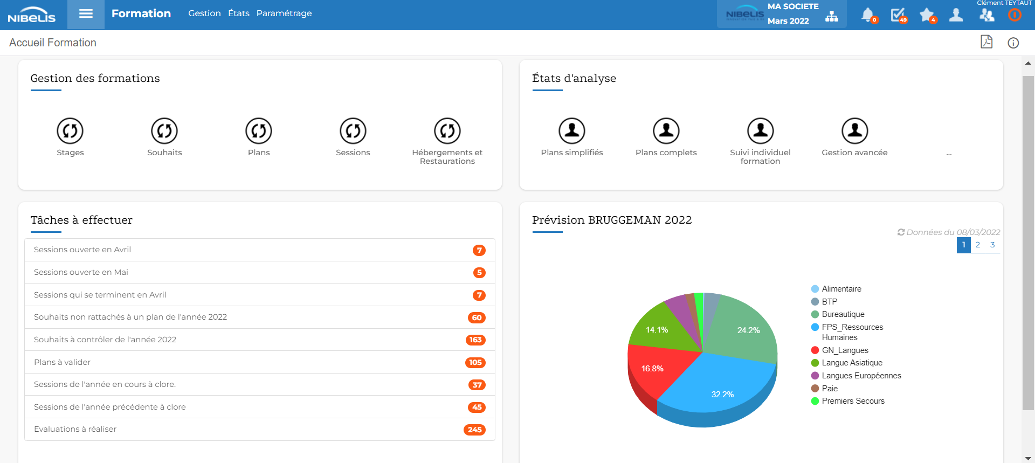The width and height of the screenshot is (1035, 463).
Task: Toggle Premiers Secours legend entry
Action: (x=852, y=401)
